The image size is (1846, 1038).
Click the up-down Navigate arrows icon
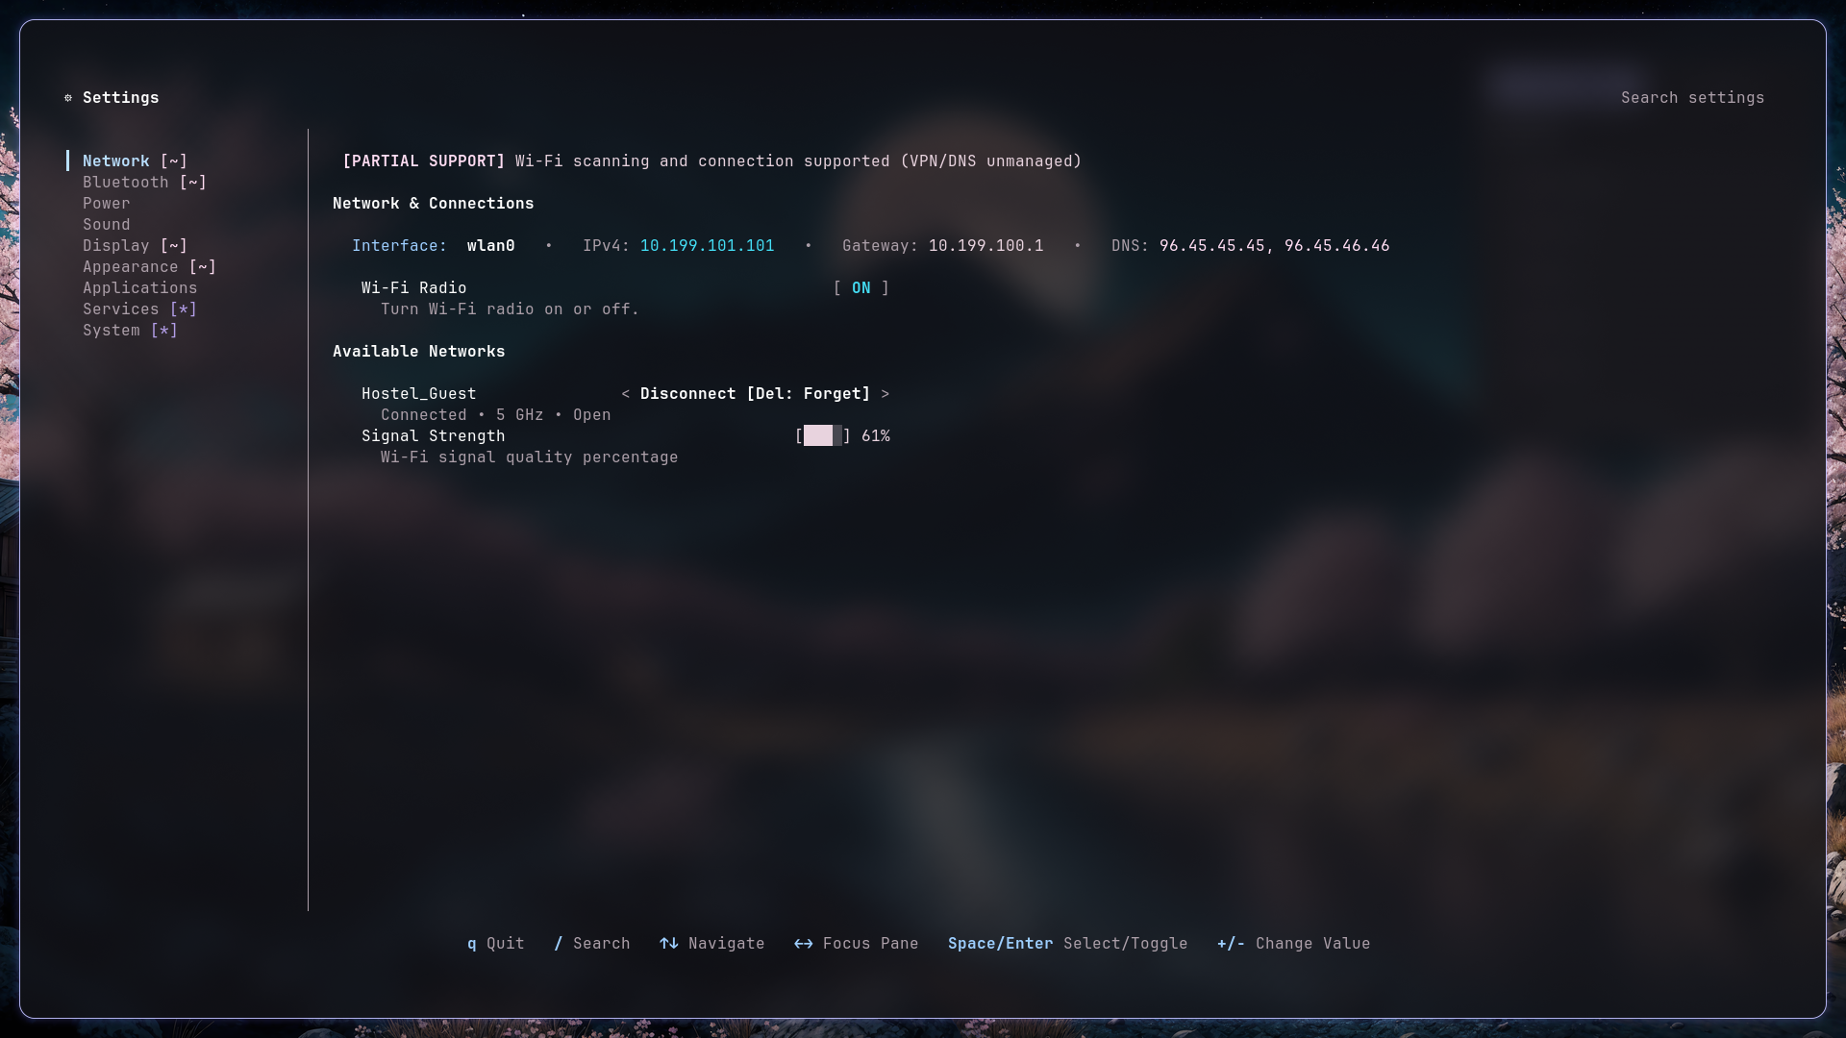pyautogui.click(x=668, y=944)
